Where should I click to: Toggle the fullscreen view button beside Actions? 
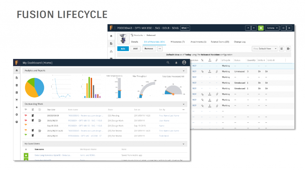pyautogui.click(x=283, y=28)
